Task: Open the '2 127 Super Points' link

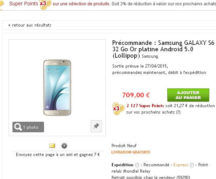Action: (145, 106)
